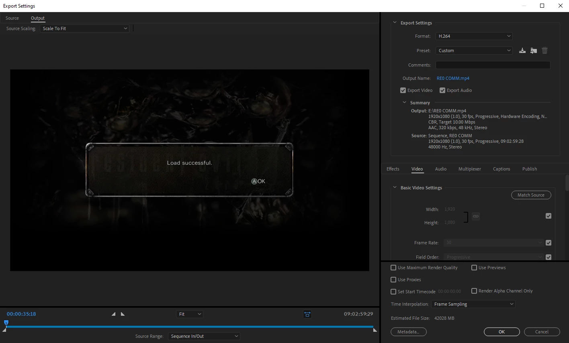Viewport: 569px width, 343px height.
Task: Collapse the Basic Video Settings section
Action: tap(395, 187)
